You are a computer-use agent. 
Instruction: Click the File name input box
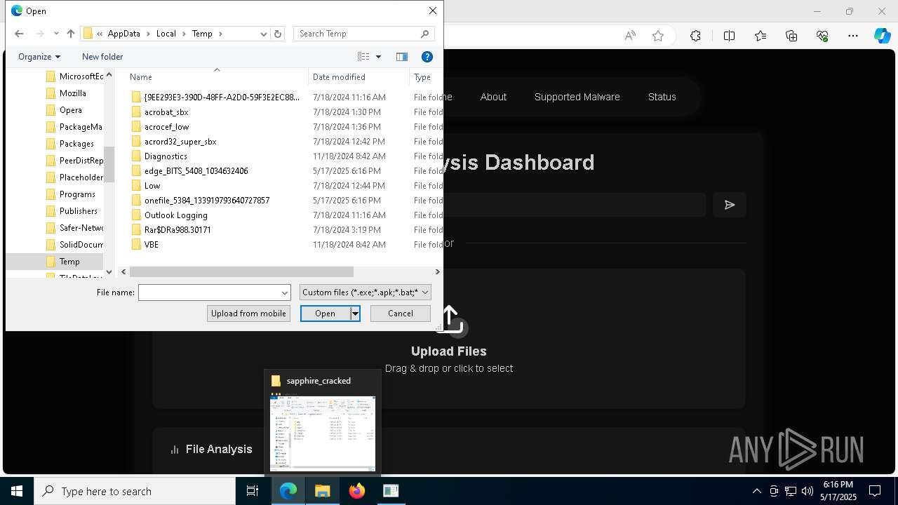214,292
